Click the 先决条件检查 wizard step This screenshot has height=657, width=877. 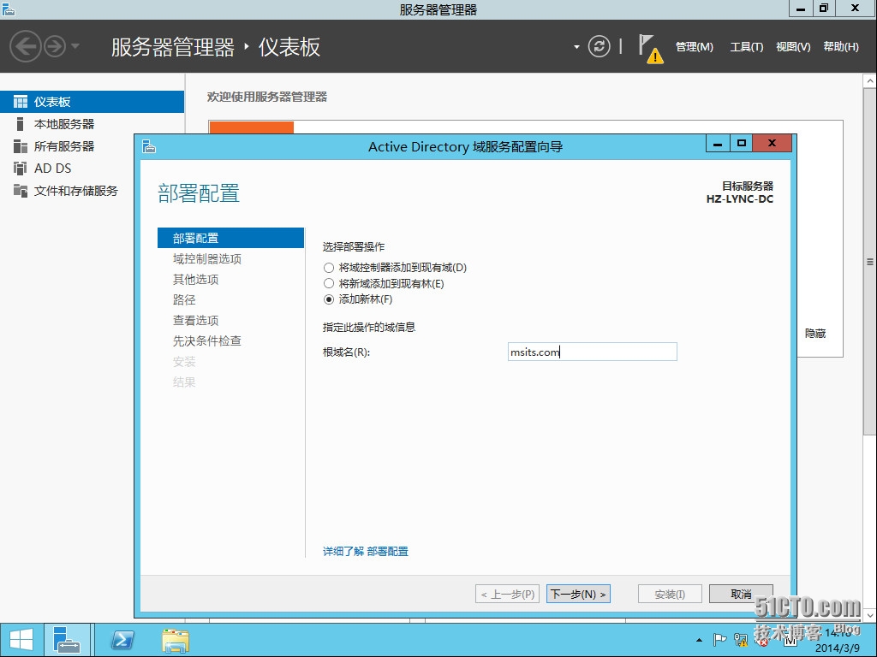point(207,340)
